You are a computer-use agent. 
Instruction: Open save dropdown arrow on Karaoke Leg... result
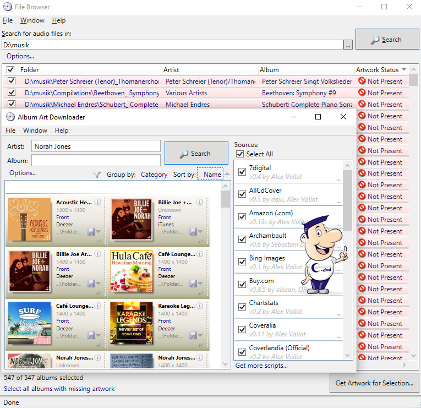coord(200,335)
